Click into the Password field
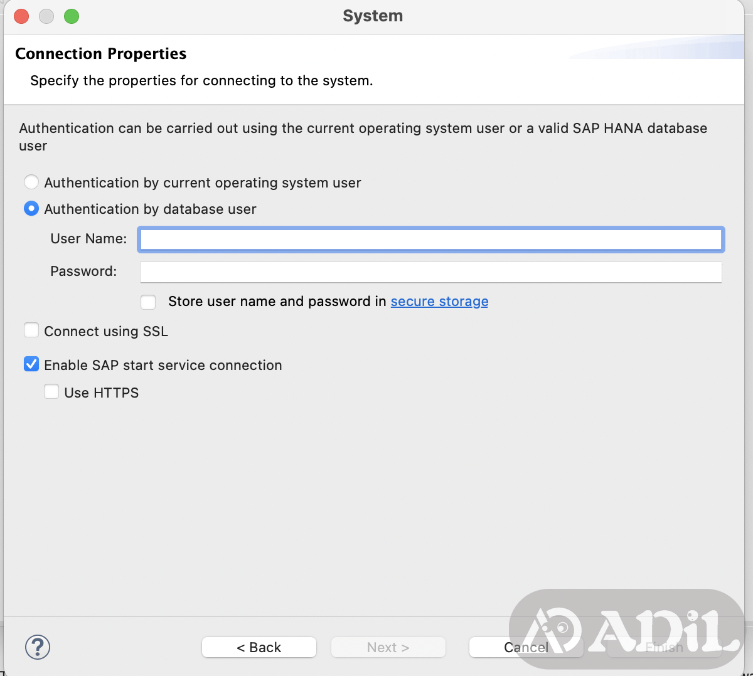This screenshot has height=676, width=753. pos(430,272)
